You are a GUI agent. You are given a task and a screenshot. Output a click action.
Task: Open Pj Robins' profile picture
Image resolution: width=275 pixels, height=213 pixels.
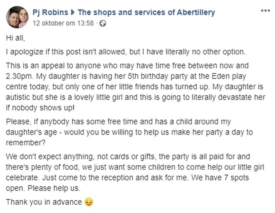[x=17, y=17]
